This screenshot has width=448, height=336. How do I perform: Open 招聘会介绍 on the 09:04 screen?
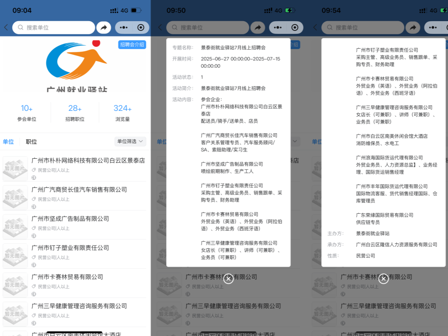132,44
